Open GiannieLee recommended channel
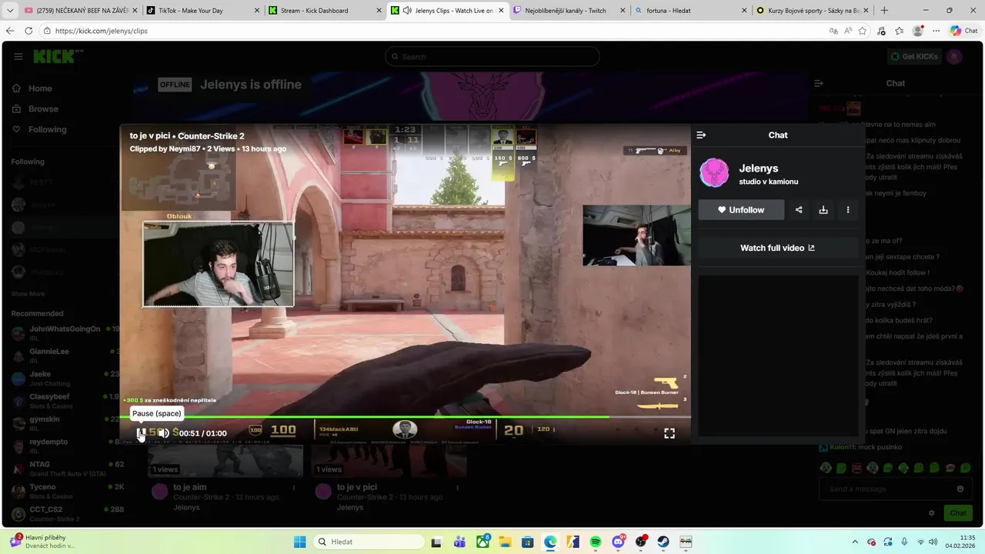Screen dimensions: 985x554 [65, 355]
